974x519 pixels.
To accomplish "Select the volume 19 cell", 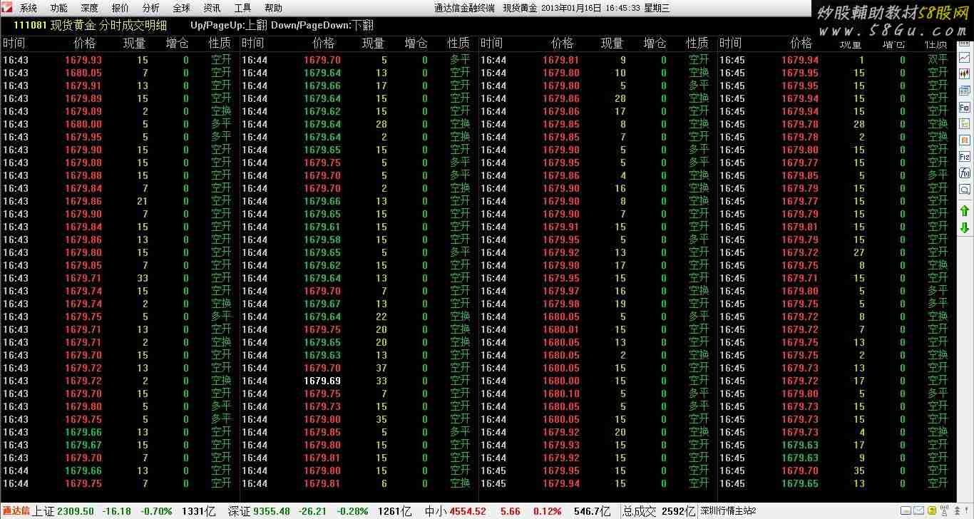I will click(x=620, y=304).
